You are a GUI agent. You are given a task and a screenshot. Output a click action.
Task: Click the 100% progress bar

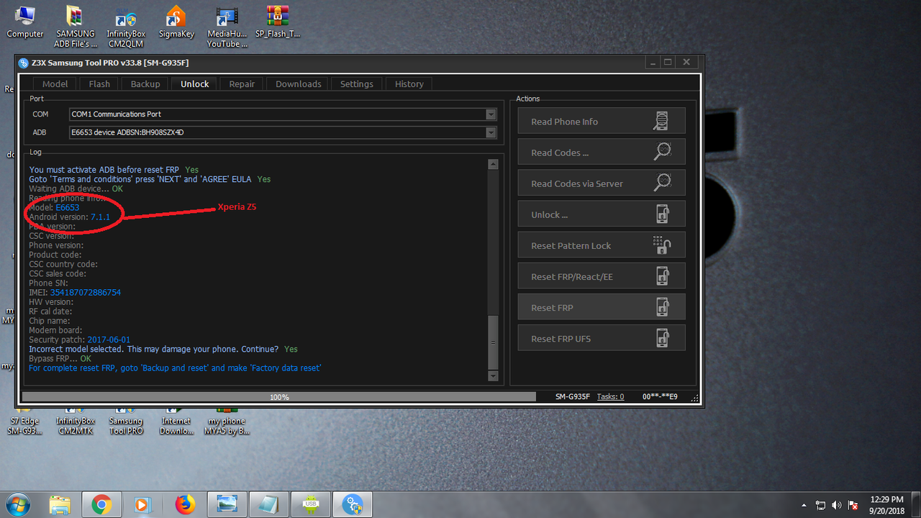coord(279,396)
